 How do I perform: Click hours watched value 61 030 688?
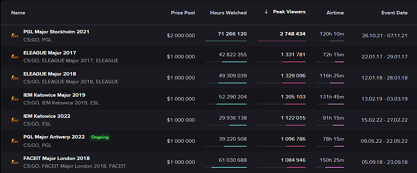[x=233, y=160]
